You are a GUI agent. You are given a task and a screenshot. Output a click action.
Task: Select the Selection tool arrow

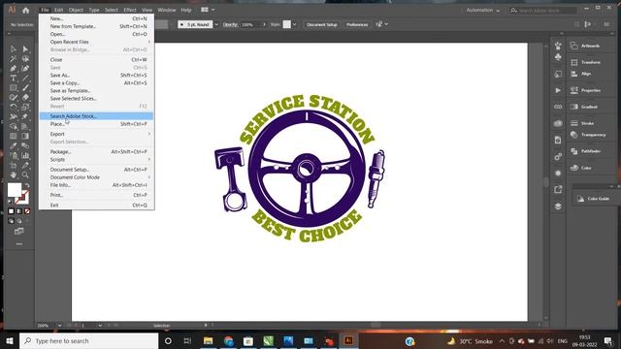point(14,49)
